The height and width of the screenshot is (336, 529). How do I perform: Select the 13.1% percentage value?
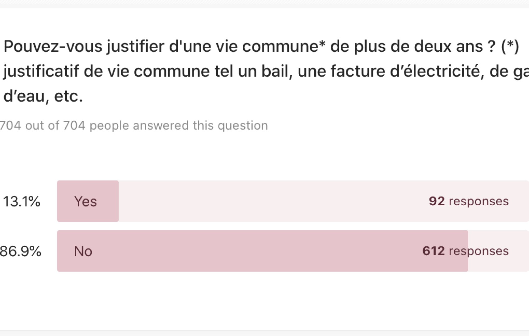(21, 201)
